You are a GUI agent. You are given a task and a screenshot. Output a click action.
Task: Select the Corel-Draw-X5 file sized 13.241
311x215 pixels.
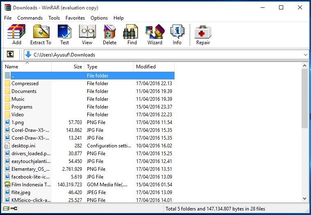(x=30, y=138)
